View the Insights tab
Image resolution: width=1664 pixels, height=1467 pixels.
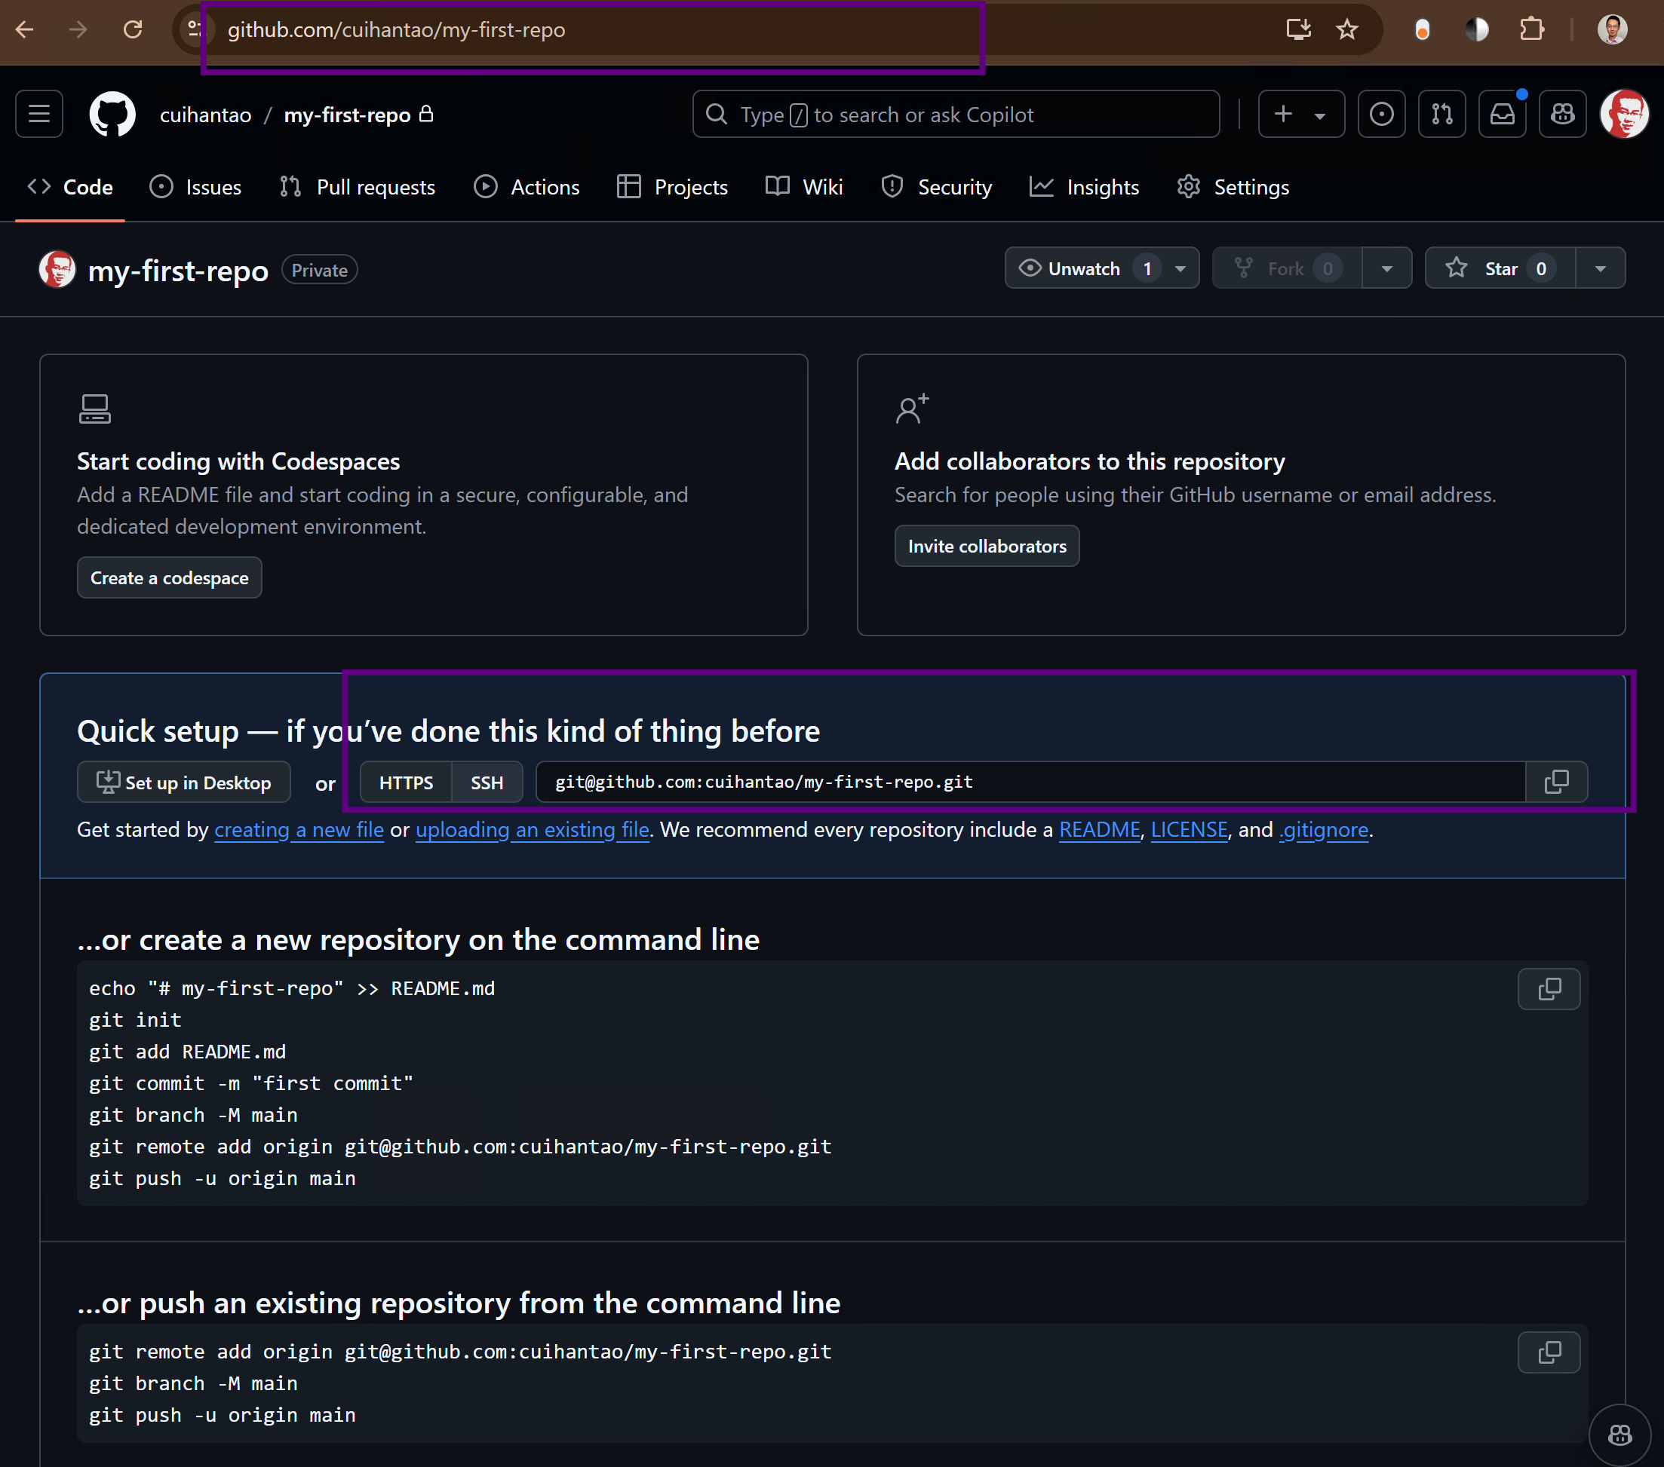coord(1085,187)
